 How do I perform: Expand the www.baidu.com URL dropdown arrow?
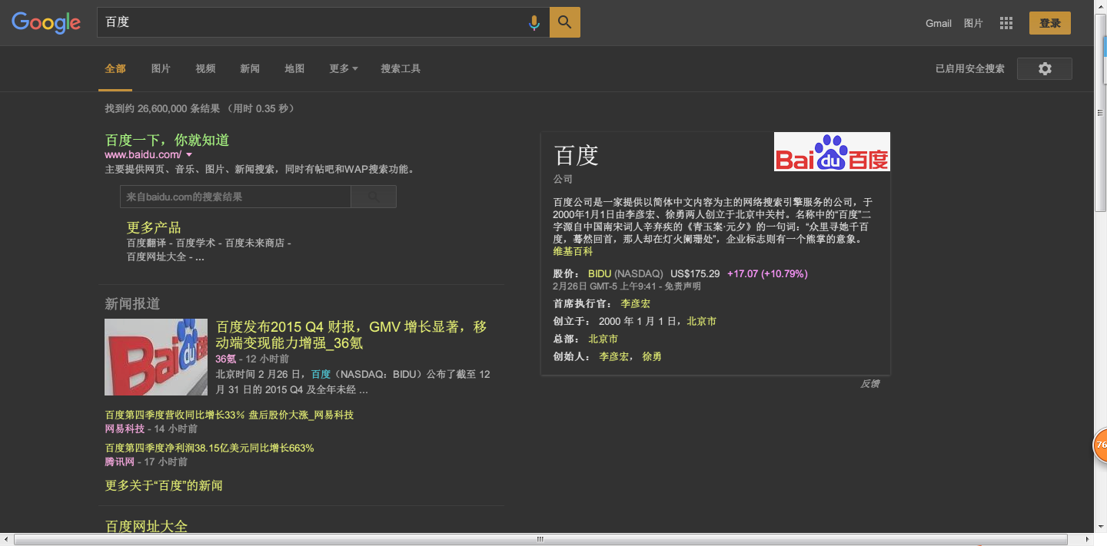(189, 154)
